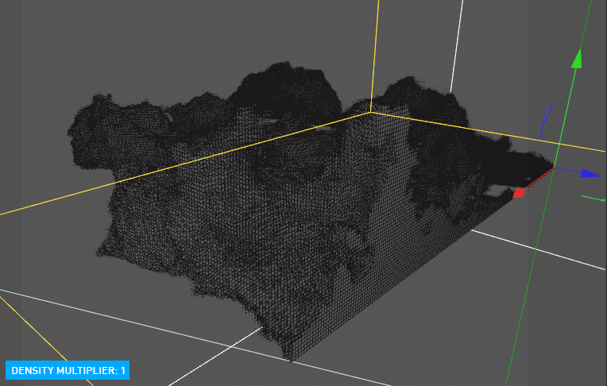The image size is (607, 386).
Task: Click the red X-axis line of the gizmo
Action: click(x=537, y=180)
